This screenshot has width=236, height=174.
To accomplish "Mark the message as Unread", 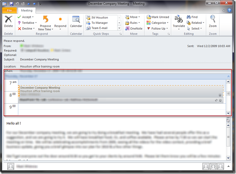I will pos(158,17).
